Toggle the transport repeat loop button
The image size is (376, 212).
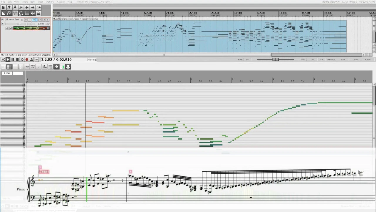(31, 59)
